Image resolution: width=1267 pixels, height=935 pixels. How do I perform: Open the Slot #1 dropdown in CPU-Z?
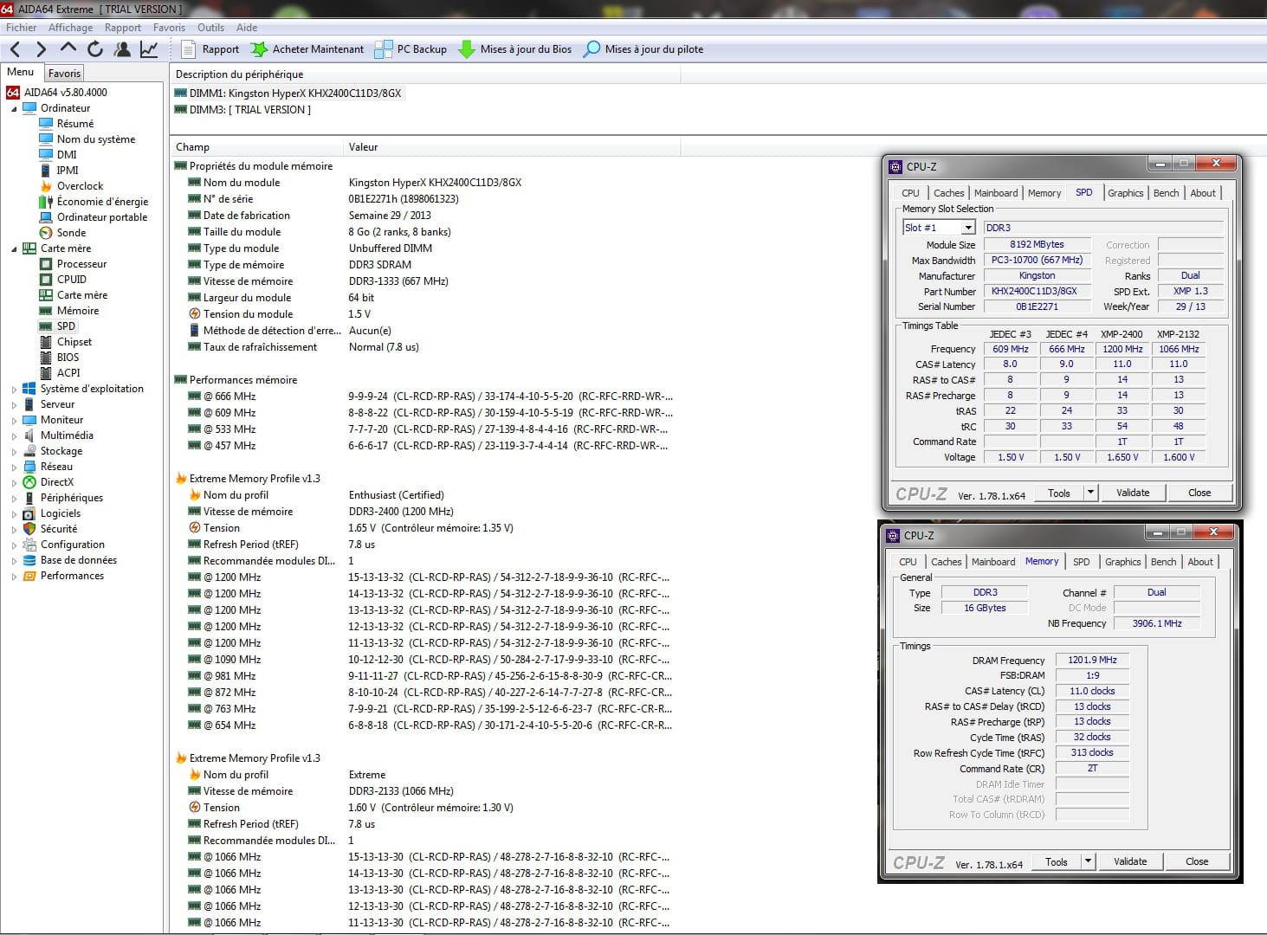click(x=968, y=228)
